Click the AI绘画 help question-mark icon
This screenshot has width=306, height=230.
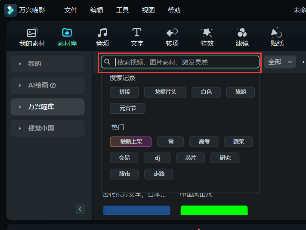point(53,85)
